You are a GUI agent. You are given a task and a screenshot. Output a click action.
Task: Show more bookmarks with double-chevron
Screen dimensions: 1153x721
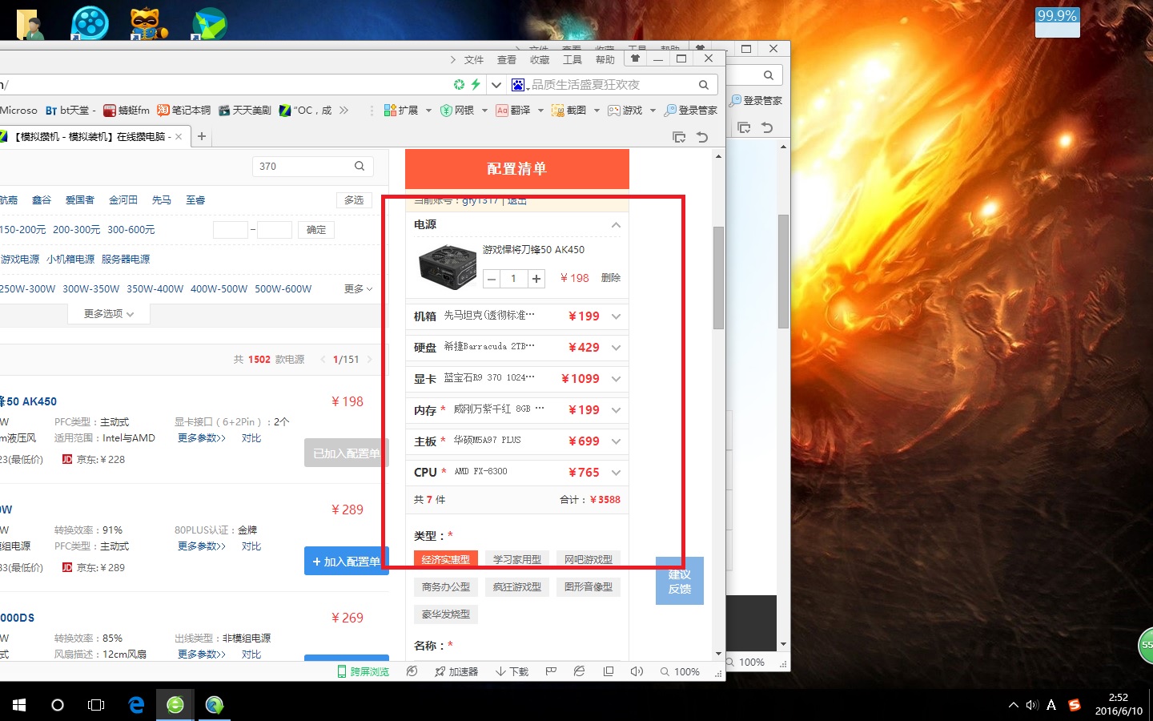(344, 111)
